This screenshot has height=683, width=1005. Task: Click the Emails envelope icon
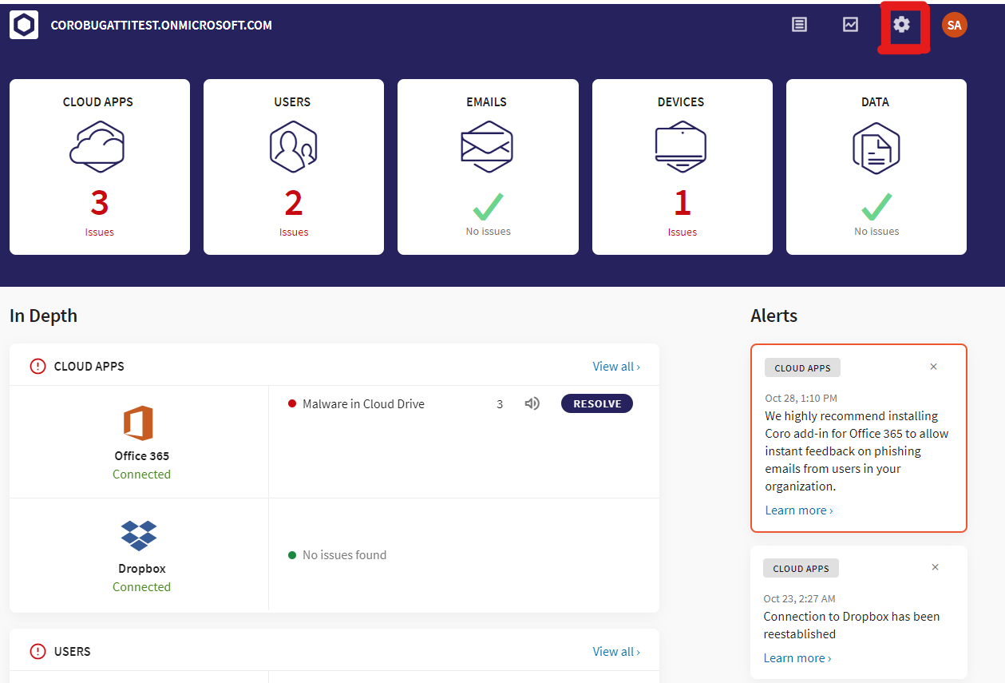pyautogui.click(x=487, y=147)
